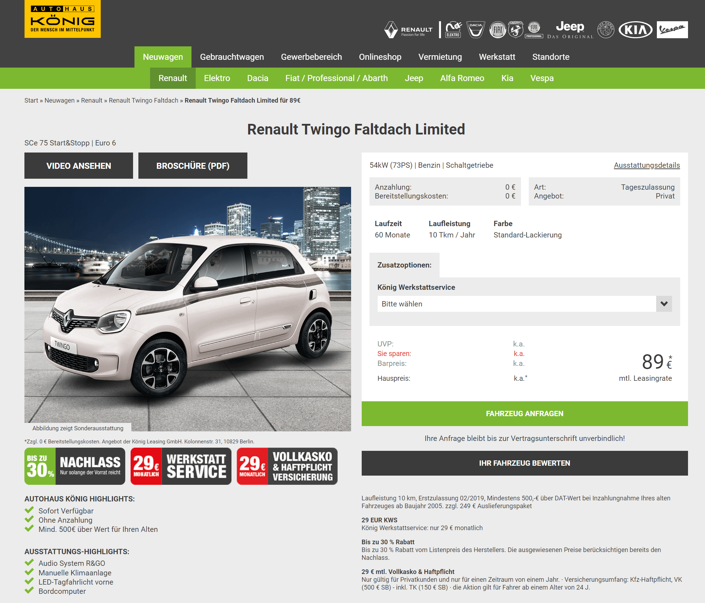This screenshot has width=705, height=603.
Task: Click the VIDEO ANSEHEN button
Action: [x=79, y=166]
